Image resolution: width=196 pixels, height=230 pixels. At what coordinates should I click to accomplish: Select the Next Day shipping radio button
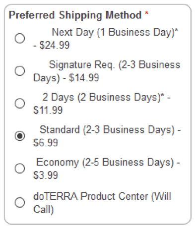(x=20, y=38)
